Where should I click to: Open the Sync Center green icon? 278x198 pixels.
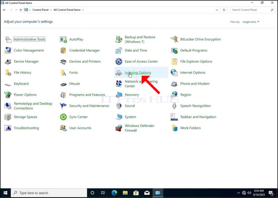click(63, 117)
